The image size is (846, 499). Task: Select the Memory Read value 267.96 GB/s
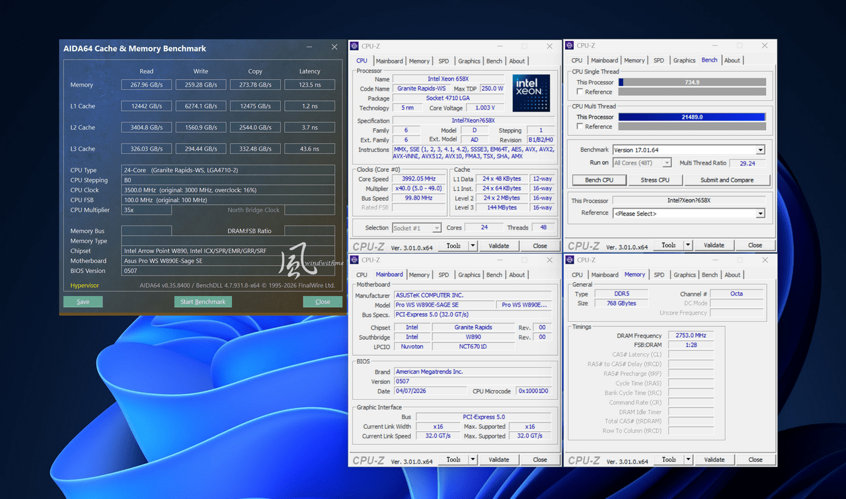point(147,85)
